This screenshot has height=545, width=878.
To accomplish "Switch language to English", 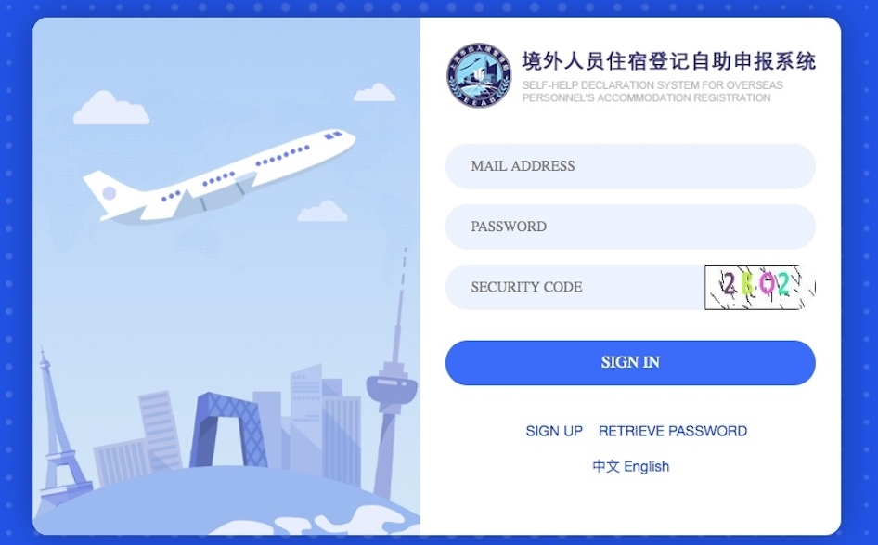I will (646, 466).
